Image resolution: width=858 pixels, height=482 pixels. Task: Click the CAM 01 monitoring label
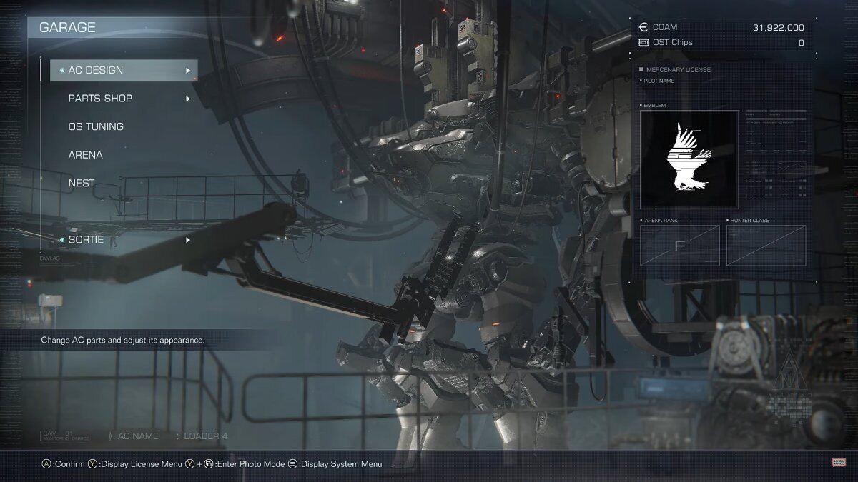point(66,436)
